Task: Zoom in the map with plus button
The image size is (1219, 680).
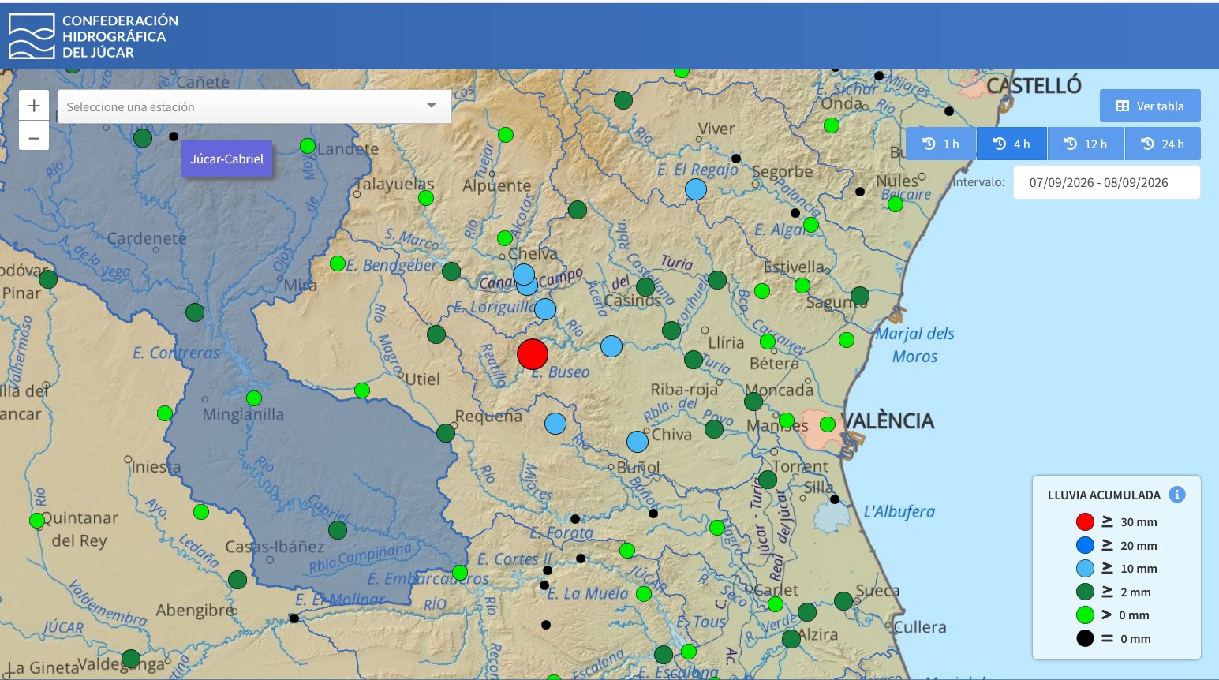Action: (x=34, y=105)
